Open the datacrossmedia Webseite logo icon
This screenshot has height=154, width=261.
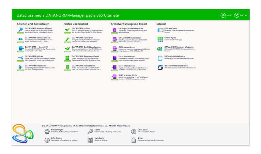160,67
